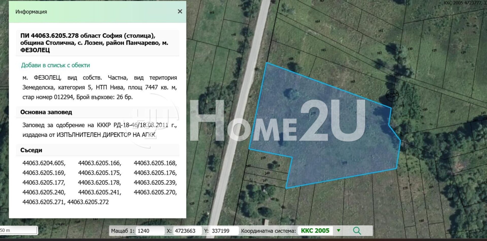
Task: Click neighbor 44063.6204.605
Action: (x=44, y=163)
